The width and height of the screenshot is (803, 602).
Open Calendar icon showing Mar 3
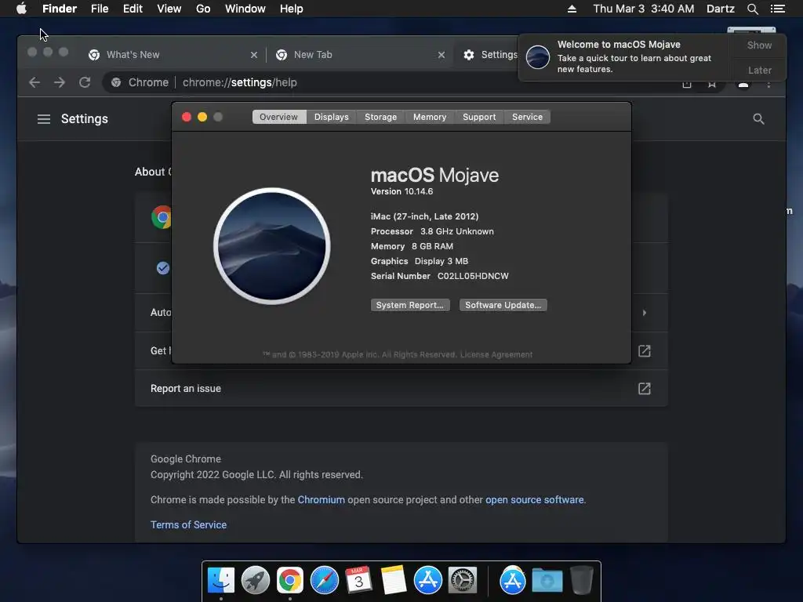(x=358, y=580)
